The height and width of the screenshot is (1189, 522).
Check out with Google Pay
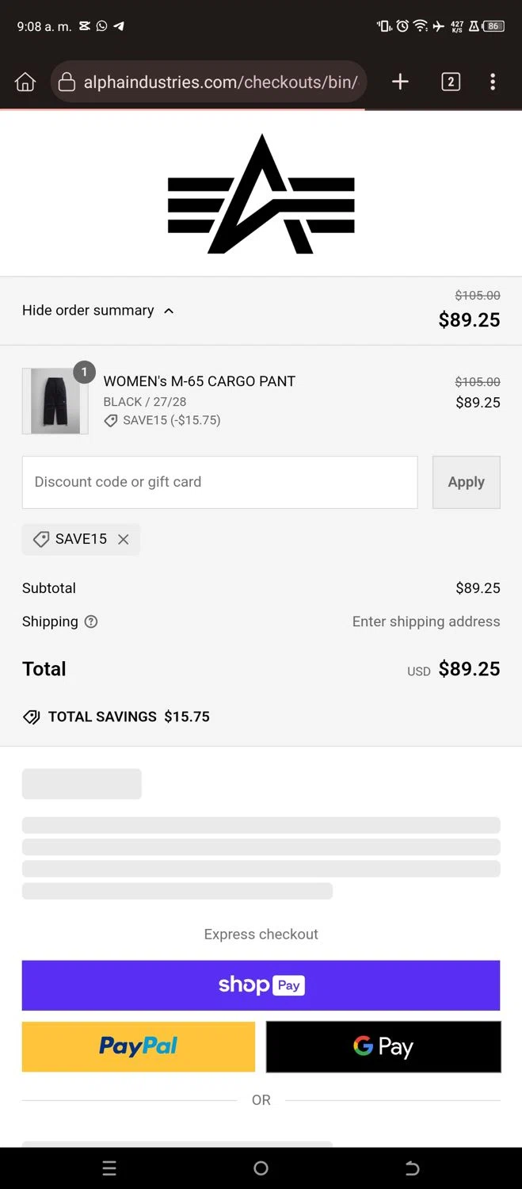coord(383,1046)
